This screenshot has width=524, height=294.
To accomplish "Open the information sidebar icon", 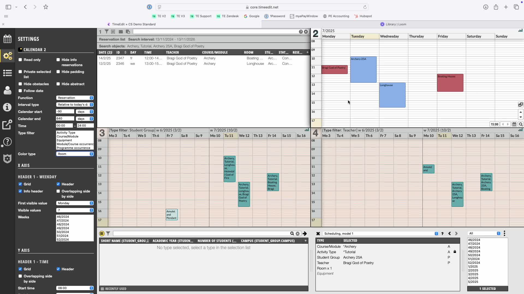I will coord(7,107).
